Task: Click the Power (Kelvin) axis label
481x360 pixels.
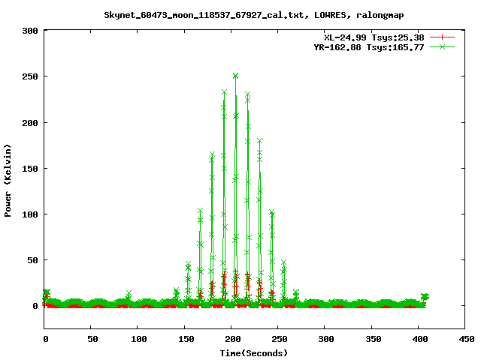Action: pyautogui.click(x=8, y=181)
